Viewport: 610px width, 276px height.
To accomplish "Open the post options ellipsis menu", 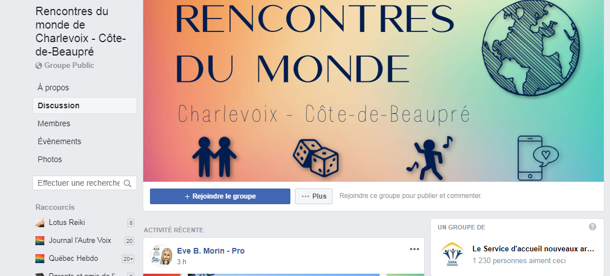I will click(x=415, y=249).
